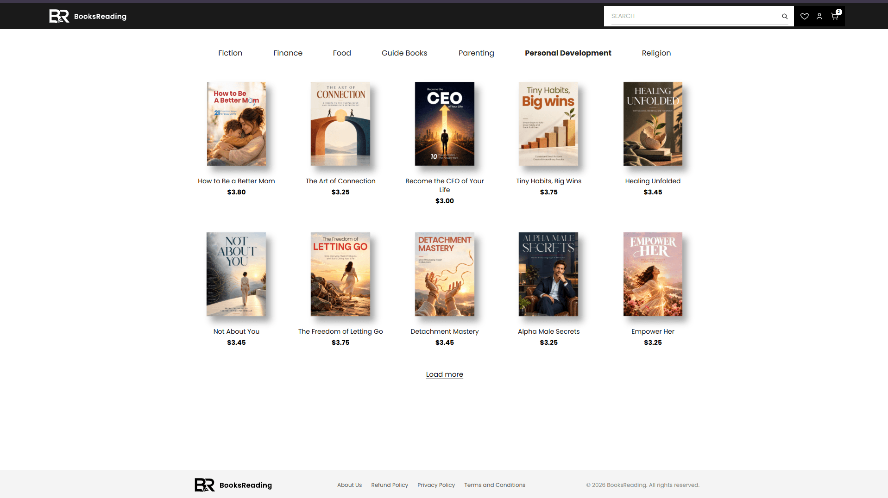Screen dimensions: 888x498
Task: Open the wishlist heart icon
Action: 805,16
